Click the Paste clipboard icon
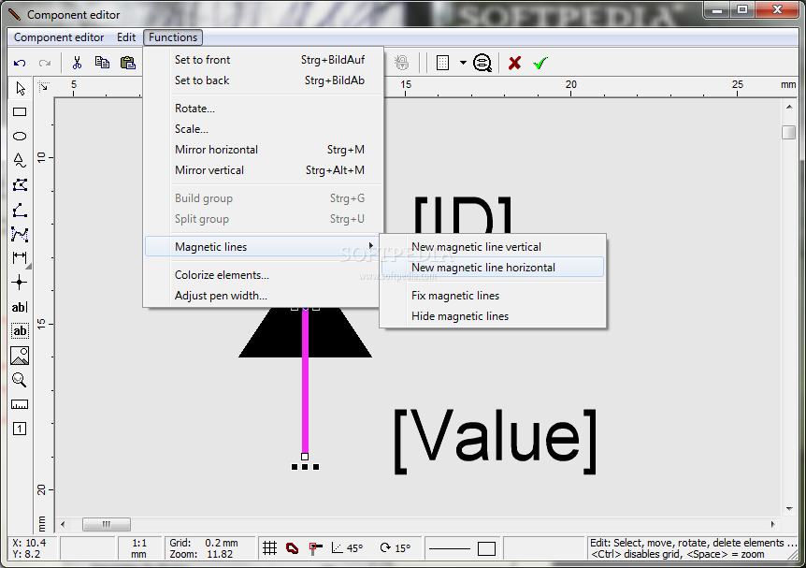 click(127, 63)
